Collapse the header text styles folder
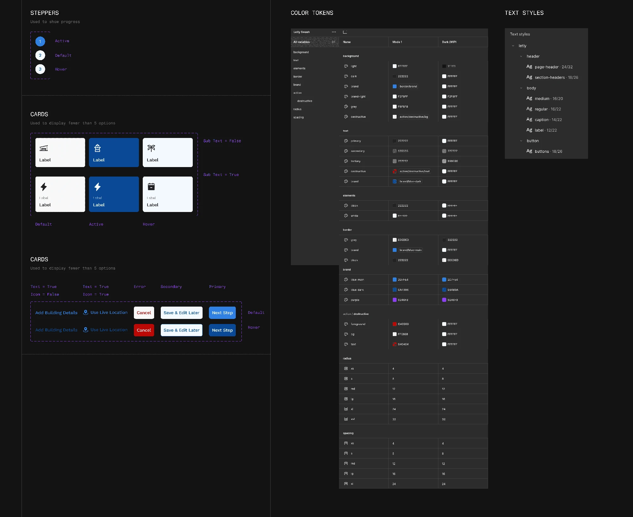The height and width of the screenshot is (517, 633). (521, 56)
